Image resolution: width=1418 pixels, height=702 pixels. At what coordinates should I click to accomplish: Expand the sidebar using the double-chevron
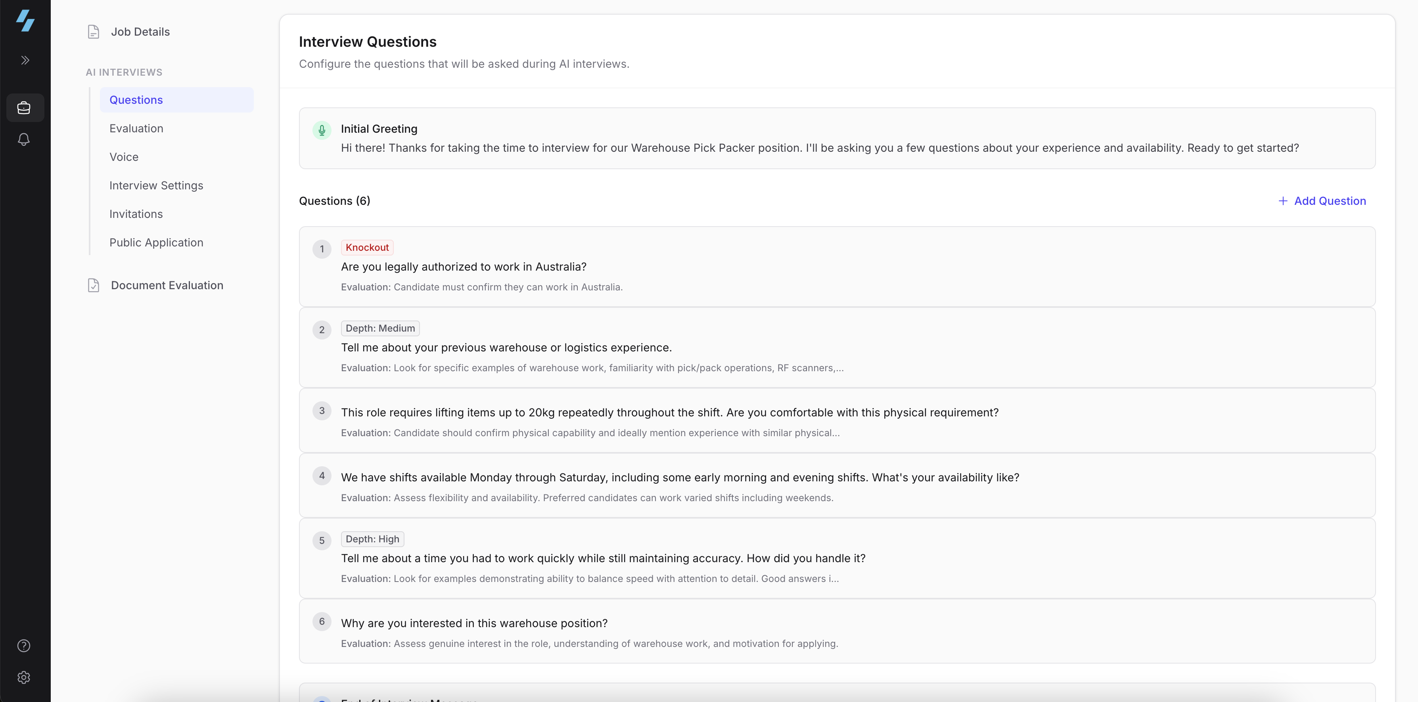pos(25,60)
